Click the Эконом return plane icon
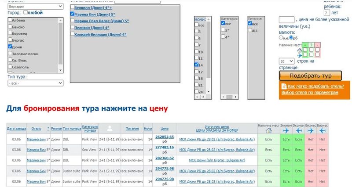 point(299,131)
